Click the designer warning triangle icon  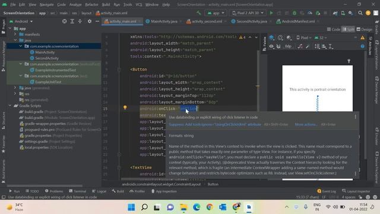pos(362,37)
